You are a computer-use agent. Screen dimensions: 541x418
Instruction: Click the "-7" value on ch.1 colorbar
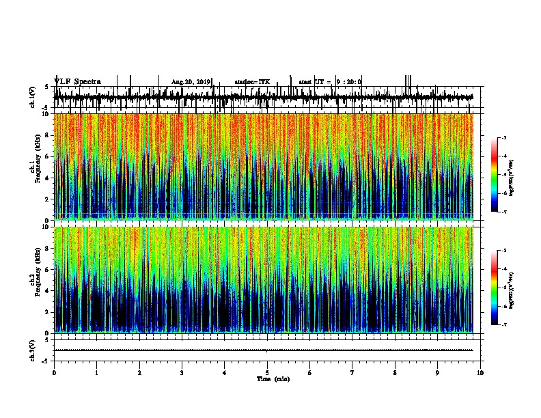coord(504,212)
